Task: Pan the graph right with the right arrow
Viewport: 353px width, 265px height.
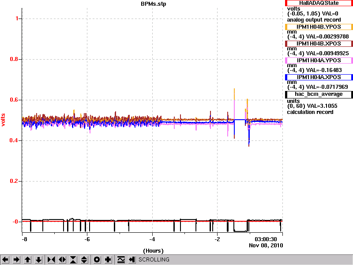Action: click(16, 260)
